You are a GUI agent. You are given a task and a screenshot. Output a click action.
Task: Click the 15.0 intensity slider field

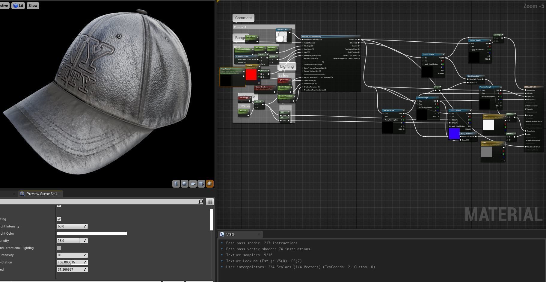point(72,241)
